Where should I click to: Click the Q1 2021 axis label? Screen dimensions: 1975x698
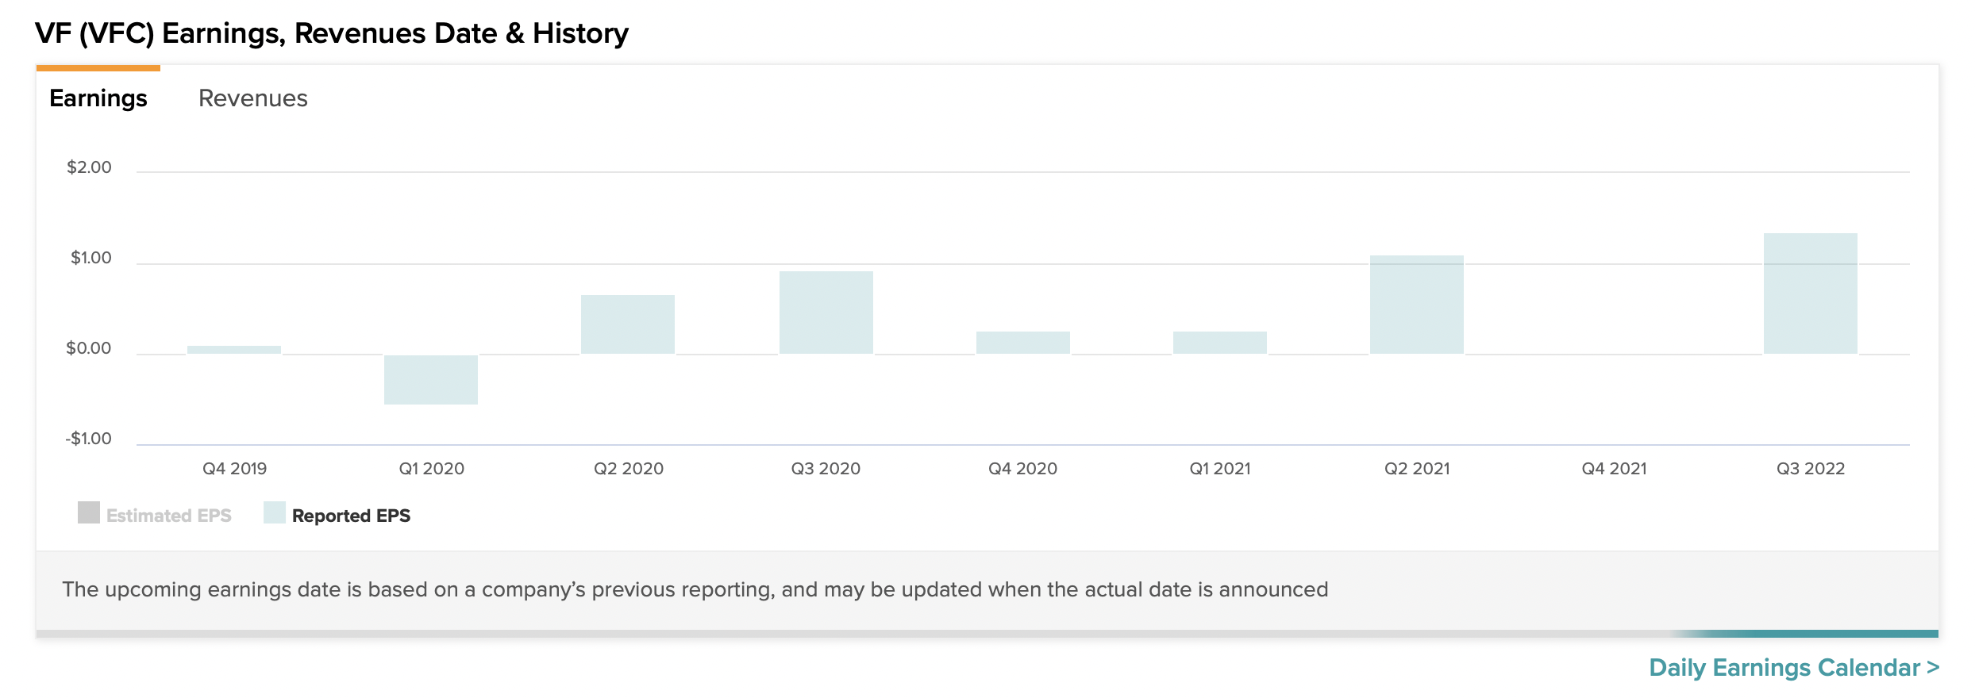[1220, 469]
